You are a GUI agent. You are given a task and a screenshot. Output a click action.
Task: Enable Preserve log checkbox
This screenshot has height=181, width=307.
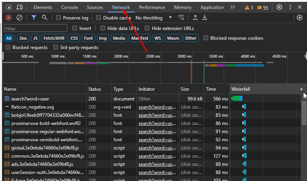(x=58, y=18)
